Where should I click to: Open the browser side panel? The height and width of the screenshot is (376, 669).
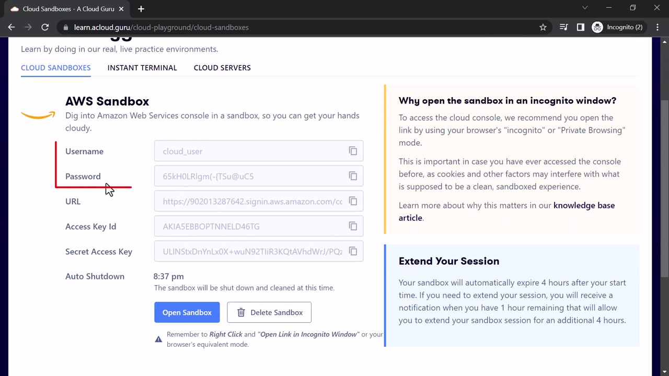[580, 27]
